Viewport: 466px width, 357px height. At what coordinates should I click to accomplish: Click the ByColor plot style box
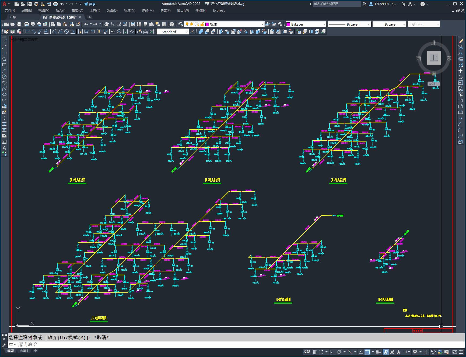[424, 24]
